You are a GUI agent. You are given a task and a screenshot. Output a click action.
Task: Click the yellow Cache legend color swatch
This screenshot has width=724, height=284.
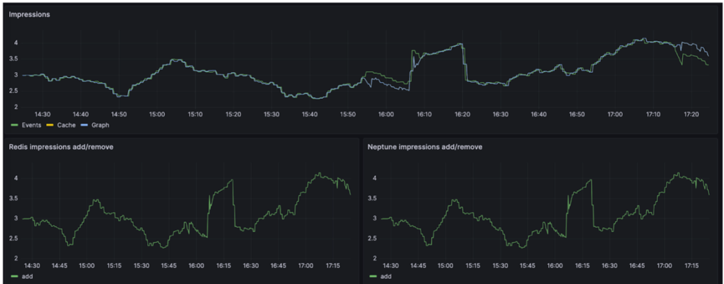(x=50, y=125)
